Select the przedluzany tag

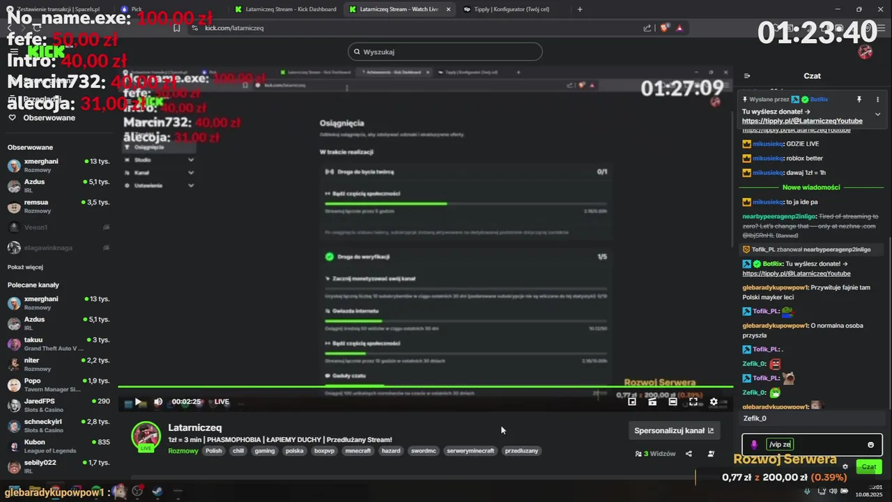(522, 451)
